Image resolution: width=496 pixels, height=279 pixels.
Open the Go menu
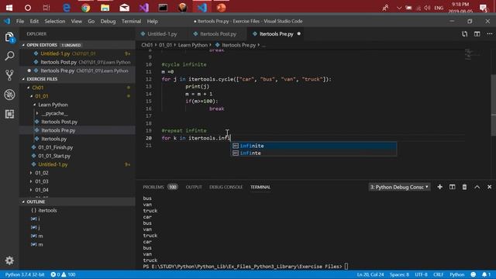pyautogui.click(x=91, y=21)
